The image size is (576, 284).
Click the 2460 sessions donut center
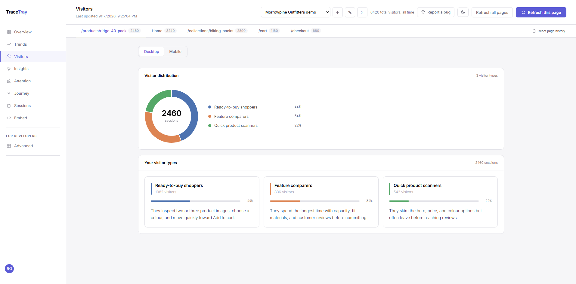click(172, 116)
